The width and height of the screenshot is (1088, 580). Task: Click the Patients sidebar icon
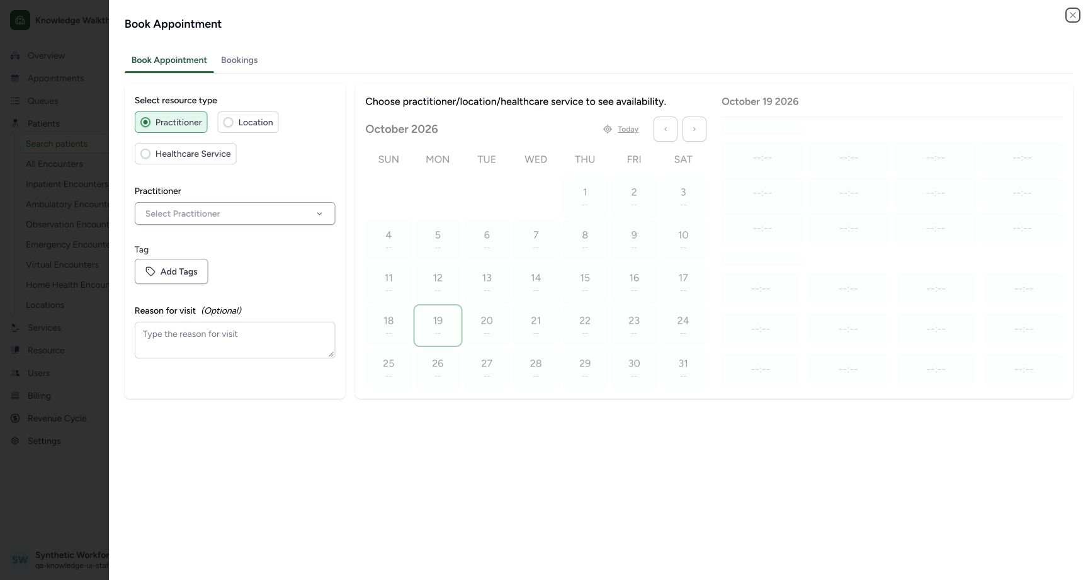(15, 123)
